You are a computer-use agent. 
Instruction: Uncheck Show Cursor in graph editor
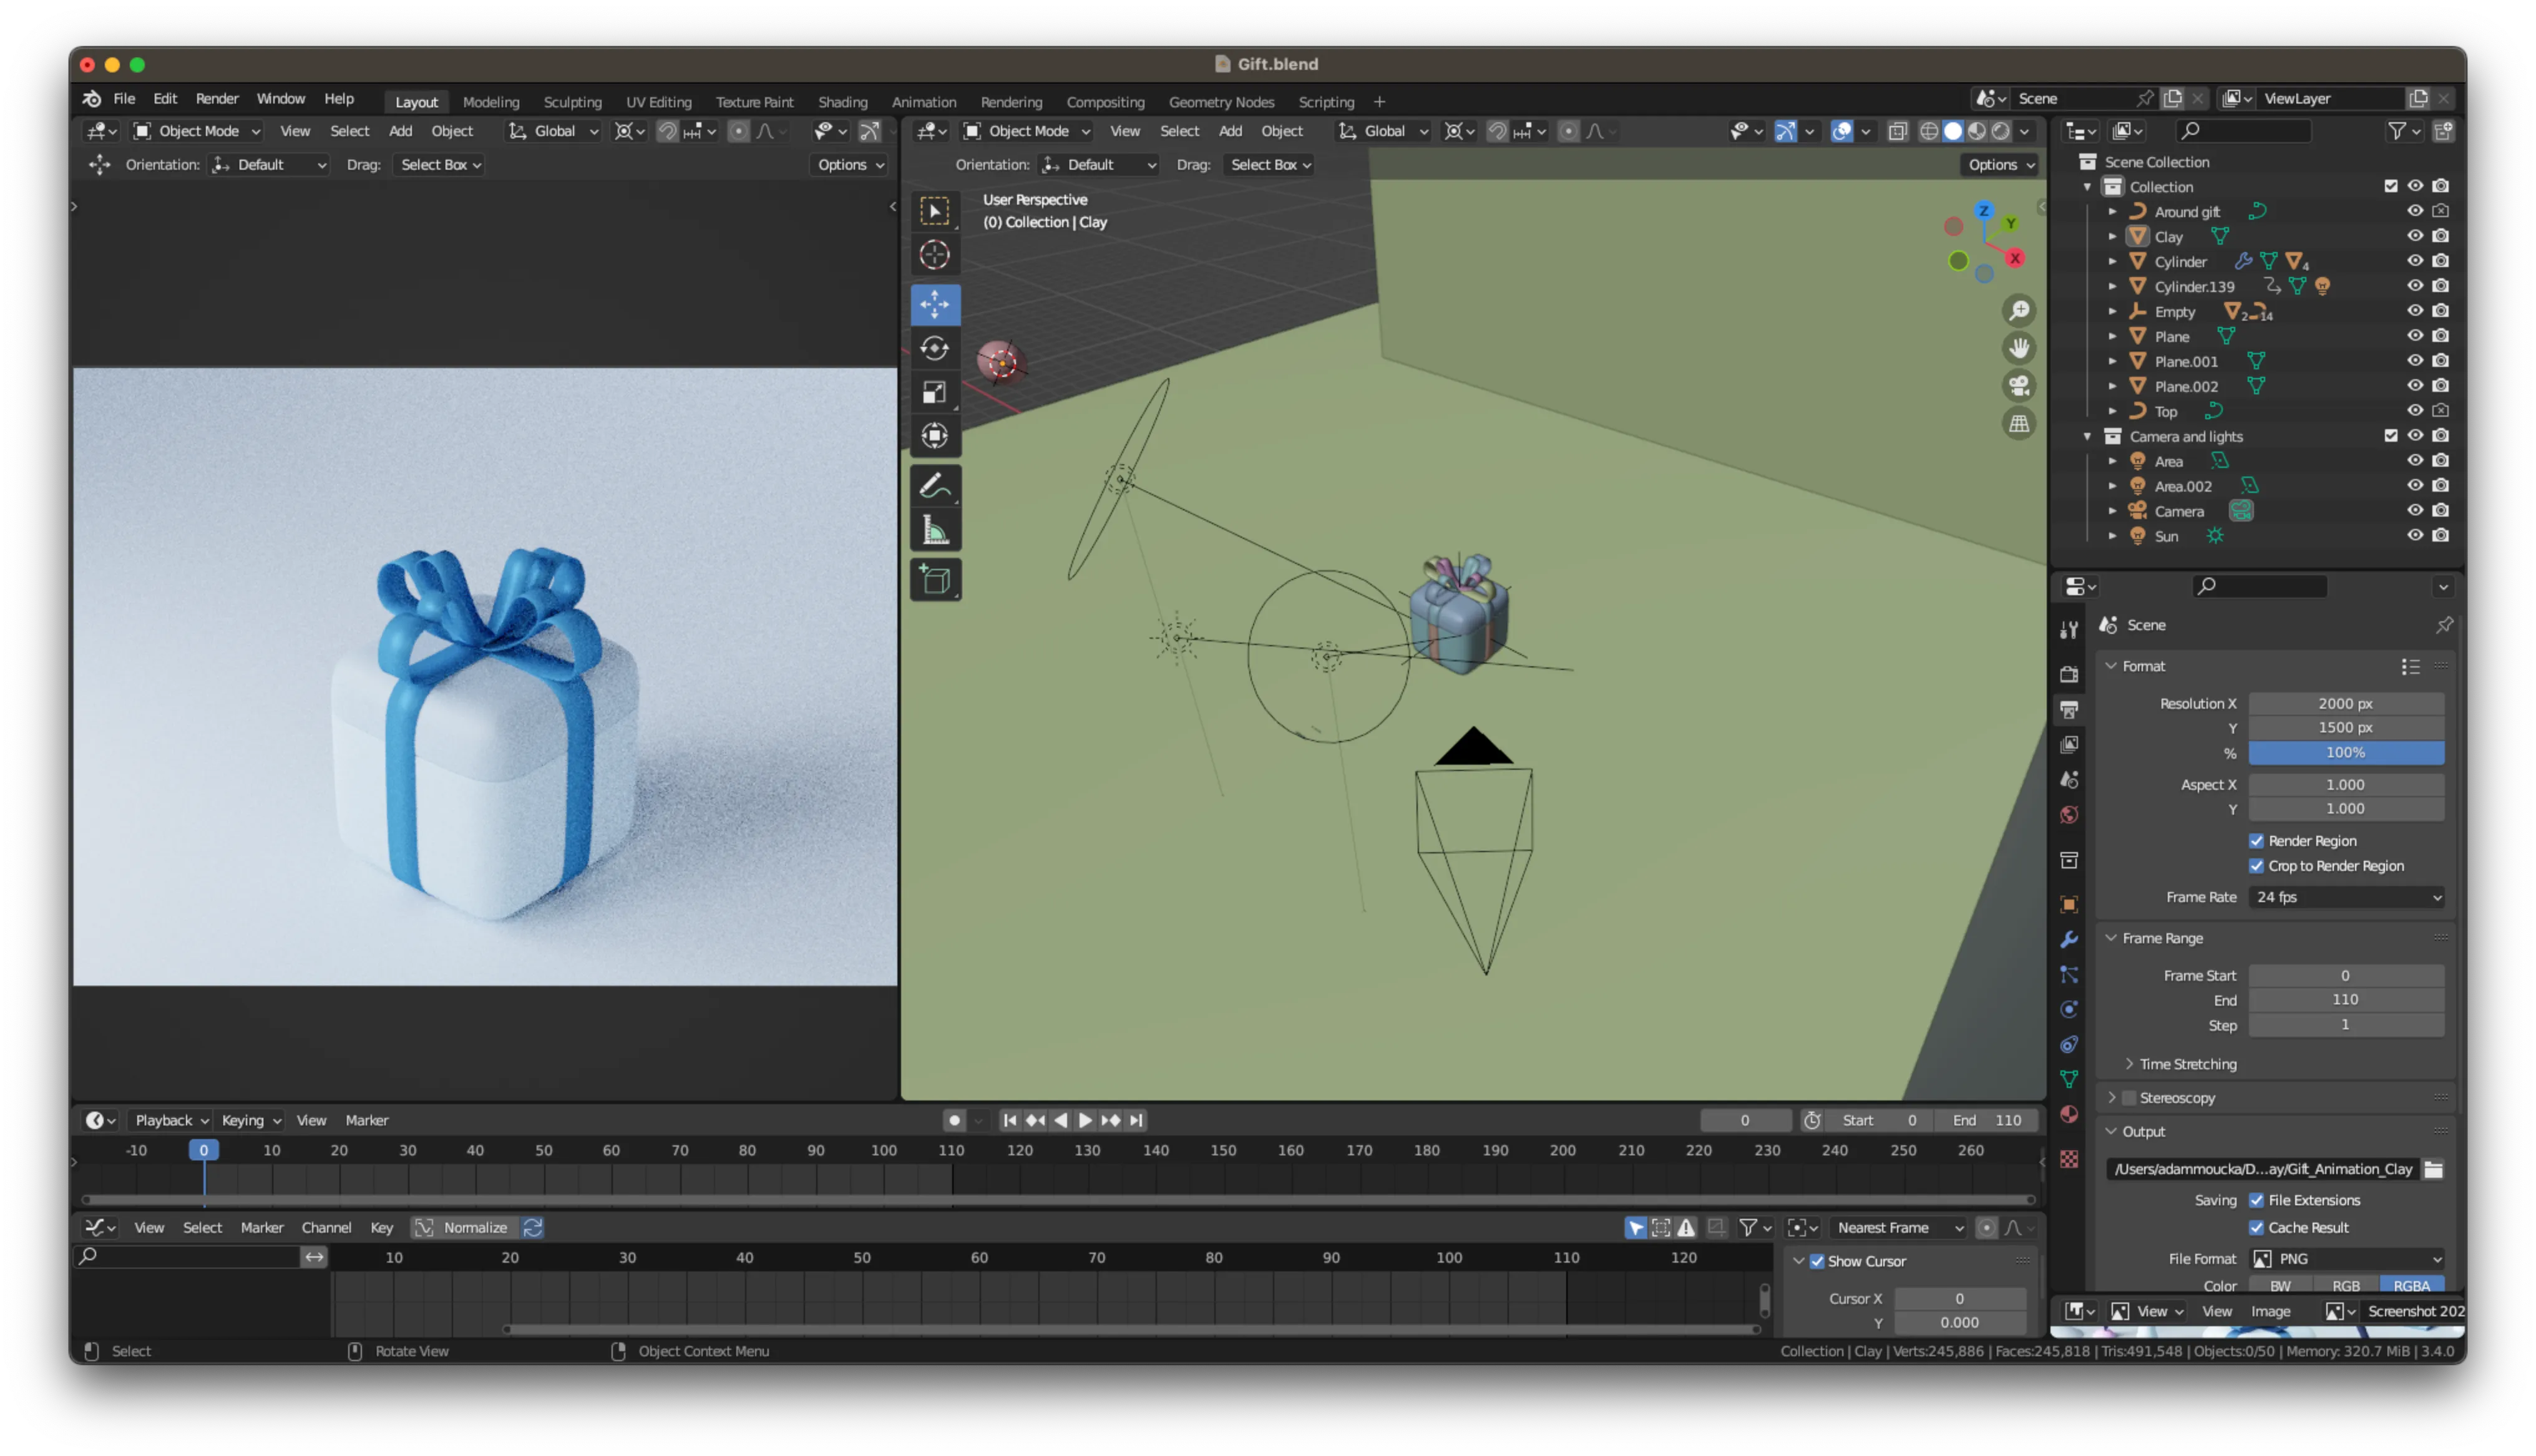[x=1816, y=1262]
